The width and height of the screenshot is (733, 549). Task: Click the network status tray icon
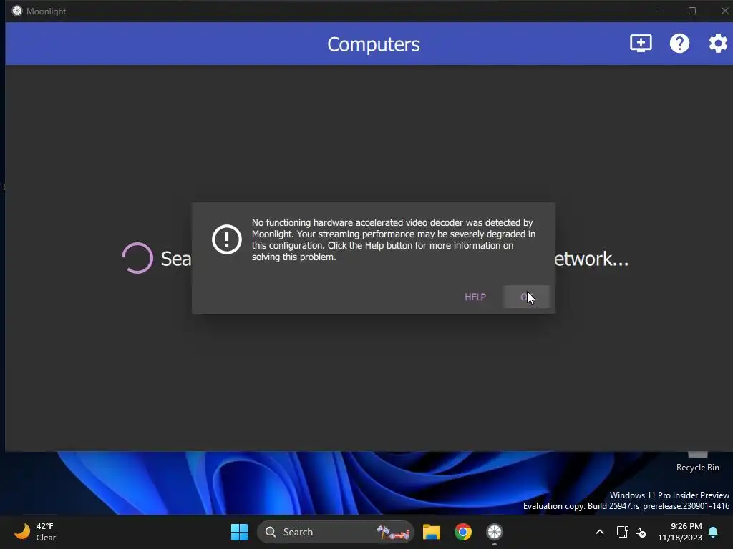[x=622, y=532]
